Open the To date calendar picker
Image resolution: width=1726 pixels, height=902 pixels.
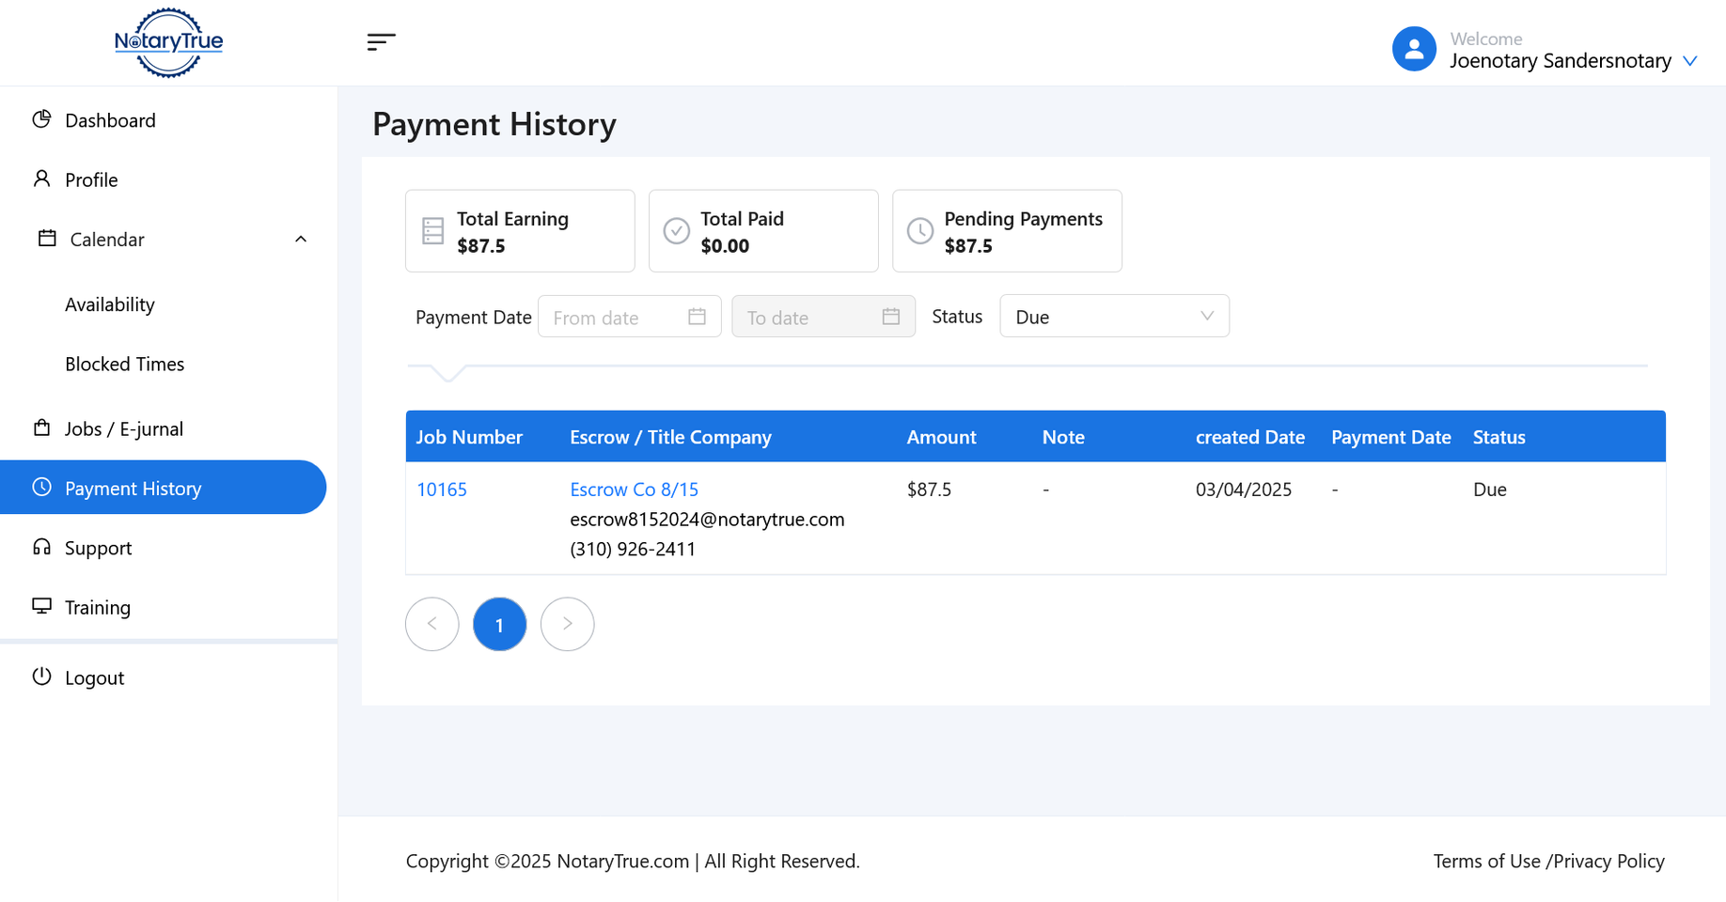[891, 317]
